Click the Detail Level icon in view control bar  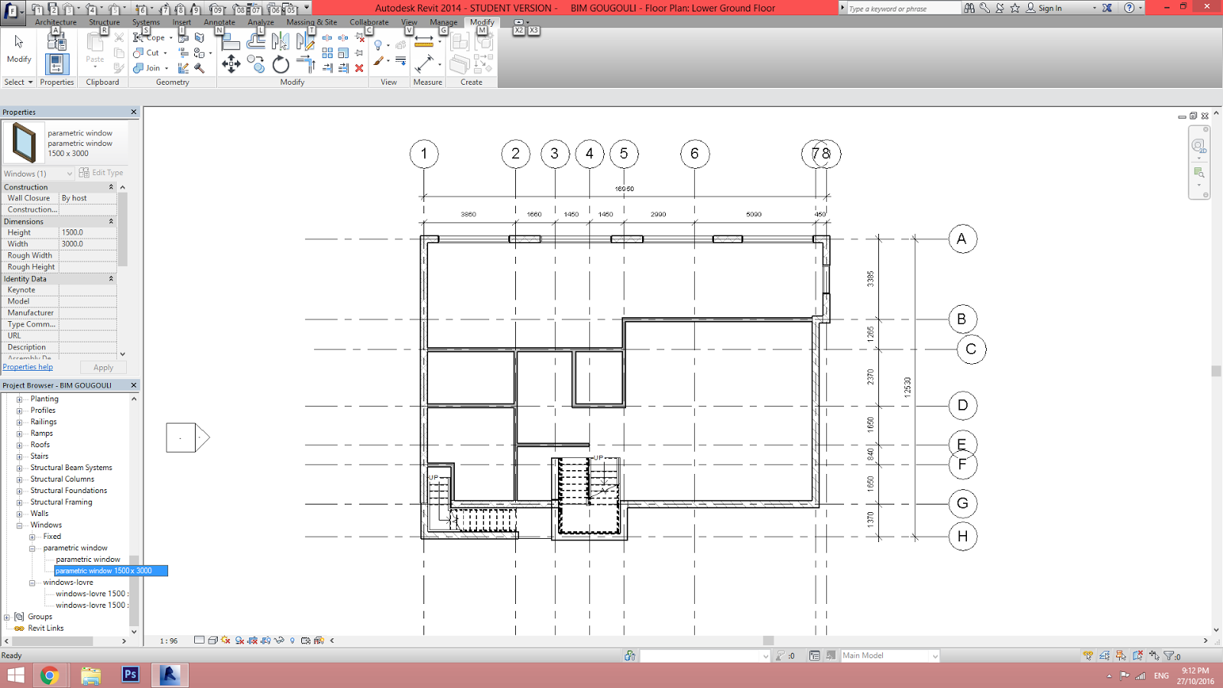pos(200,641)
